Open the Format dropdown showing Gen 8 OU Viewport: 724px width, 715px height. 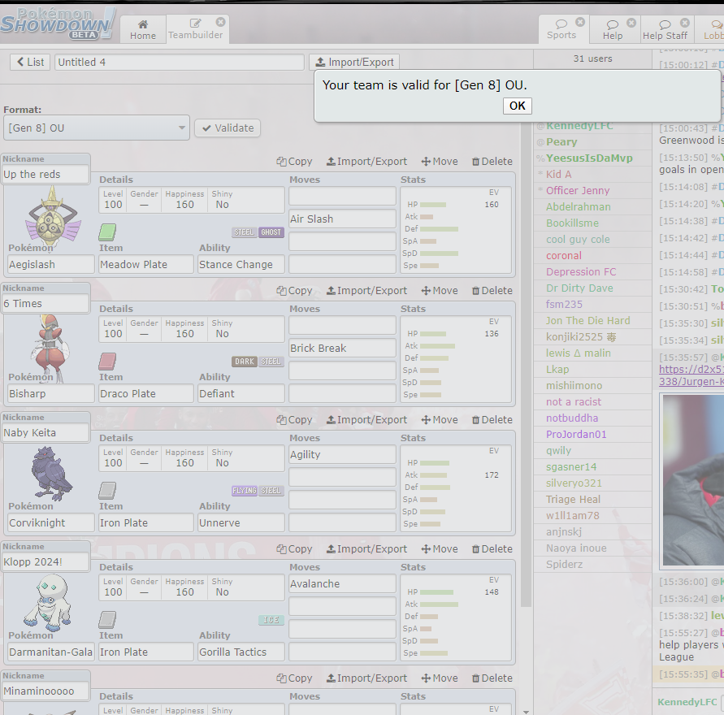97,128
